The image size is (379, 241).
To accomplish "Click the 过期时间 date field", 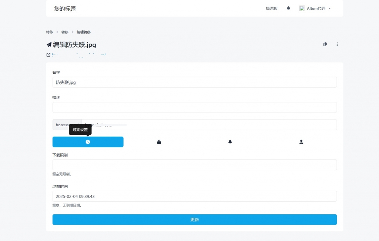I will (194, 196).
